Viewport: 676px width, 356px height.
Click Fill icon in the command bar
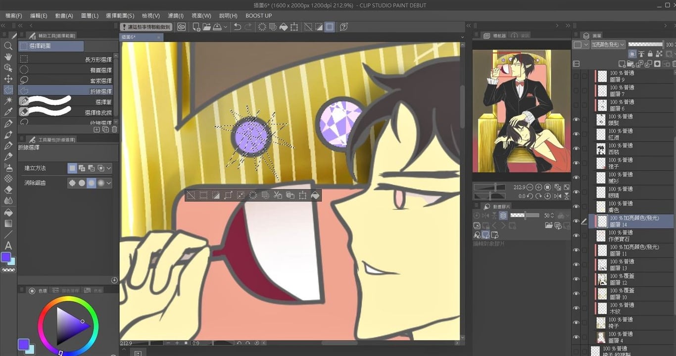(x=284, y=27)
